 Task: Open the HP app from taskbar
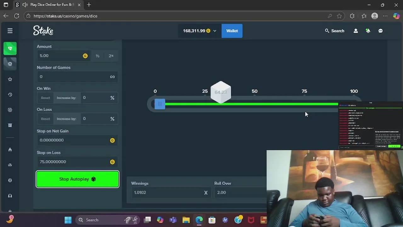225,220
